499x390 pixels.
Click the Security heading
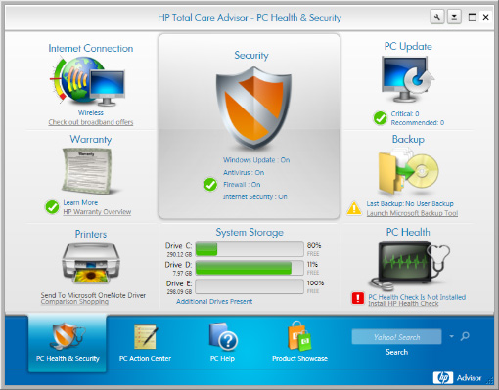coord(251,55)
